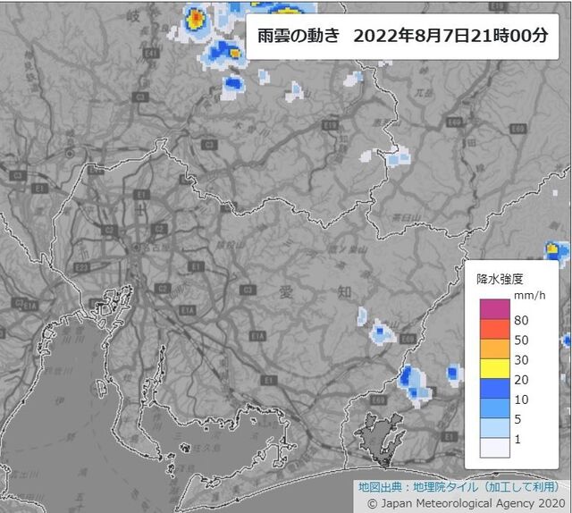Click the dark blue 10–20 legend swatch
Screen dimensions: 572x513
(x=494, y=388)
